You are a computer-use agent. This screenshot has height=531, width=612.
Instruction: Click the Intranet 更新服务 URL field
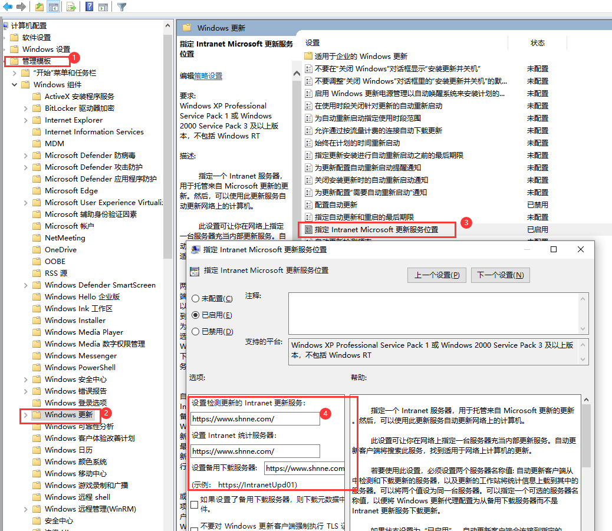(x=255, y=419)
